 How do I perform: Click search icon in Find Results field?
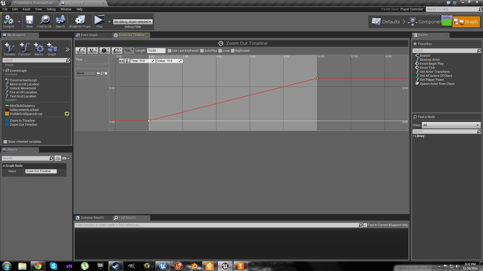click(360, 225)
